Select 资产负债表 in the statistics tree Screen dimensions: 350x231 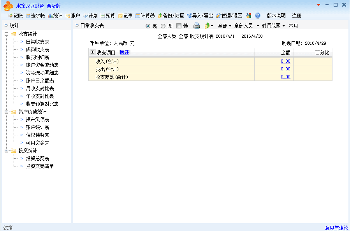[x=37, y=119]
